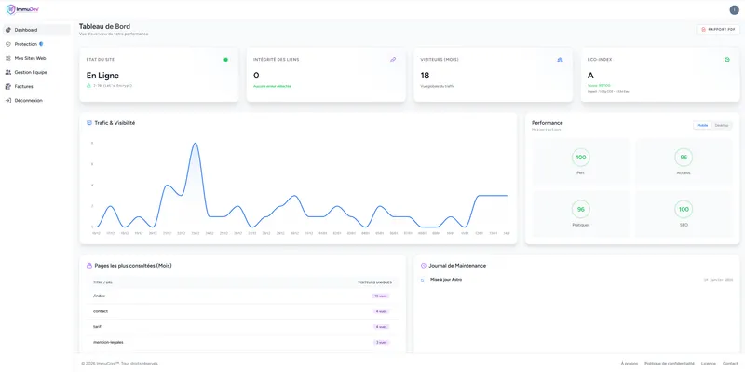The image size is (745, 372).
Task: Click the Aucune erreur détectée text
Action: (272, 86)
